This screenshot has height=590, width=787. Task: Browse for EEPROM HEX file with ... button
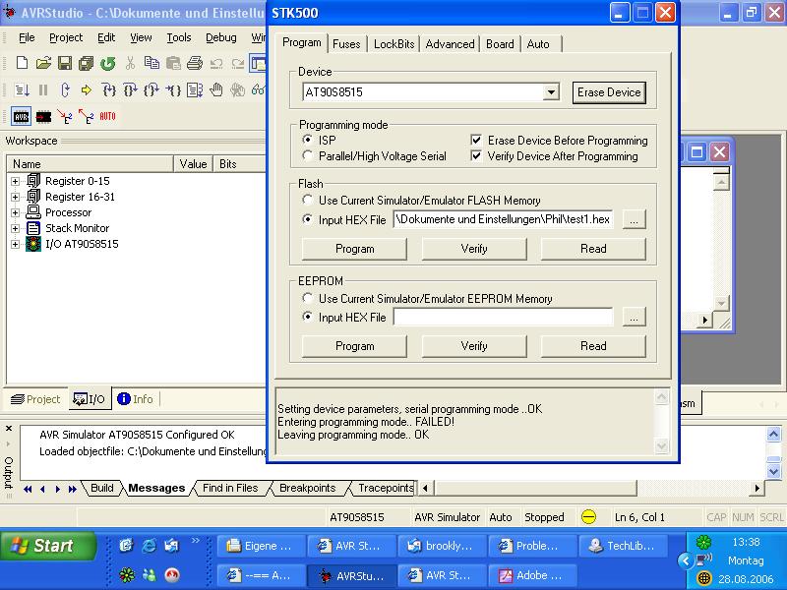click(634, 317)
